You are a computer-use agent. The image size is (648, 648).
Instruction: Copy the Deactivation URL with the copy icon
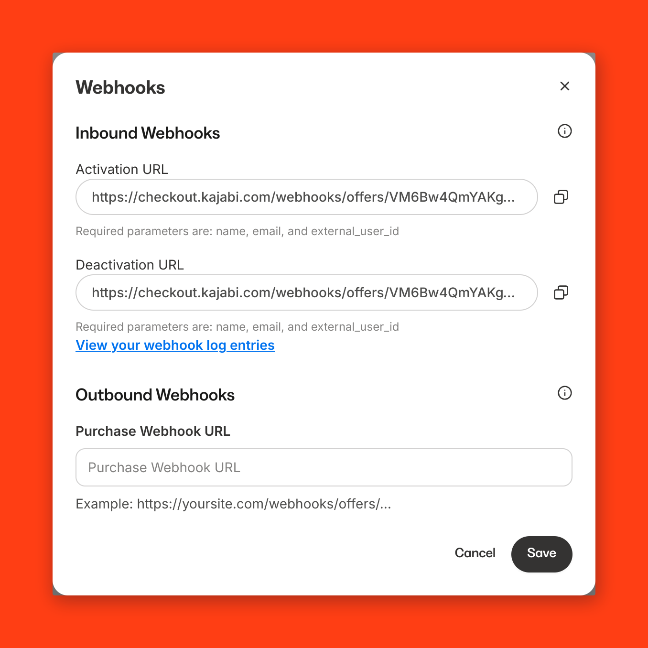(x=561, y=292)
